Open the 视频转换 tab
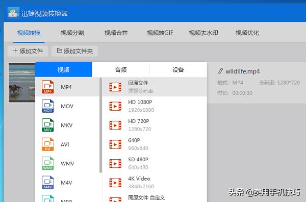Image resolution: width=306 pixels, height=202 pixels. point(29,33)
